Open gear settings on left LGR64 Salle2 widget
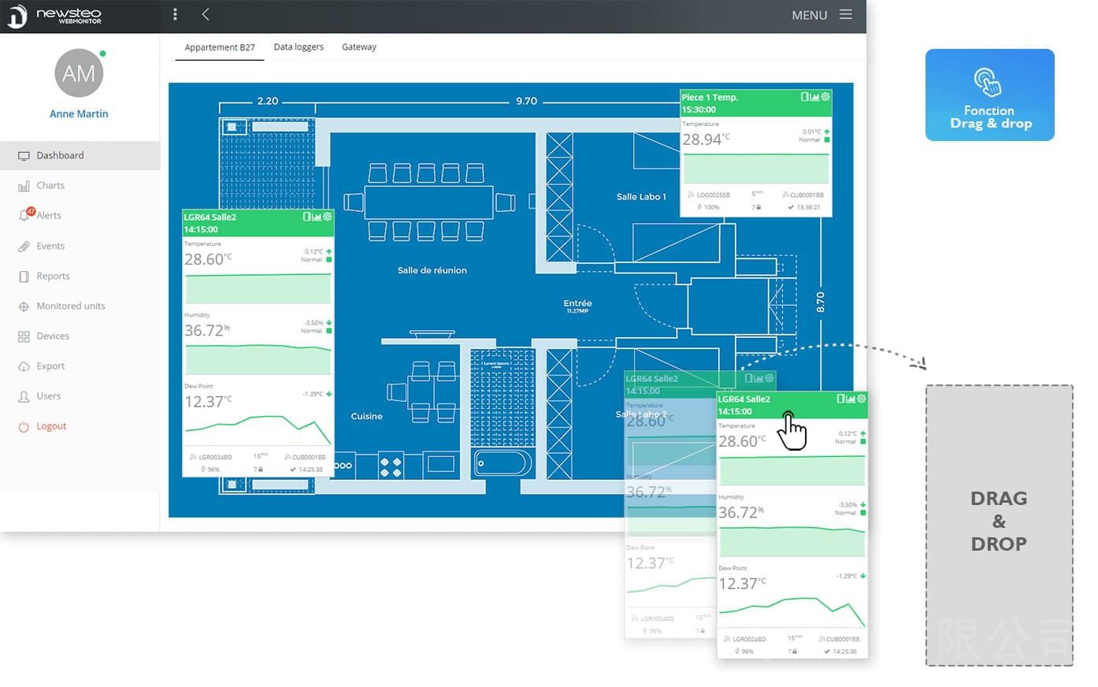Viewport: 1098px width, 687px height. click(x=328, y=217)
